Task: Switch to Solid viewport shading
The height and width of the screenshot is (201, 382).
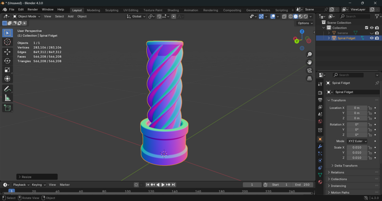Action: (295, 17)
